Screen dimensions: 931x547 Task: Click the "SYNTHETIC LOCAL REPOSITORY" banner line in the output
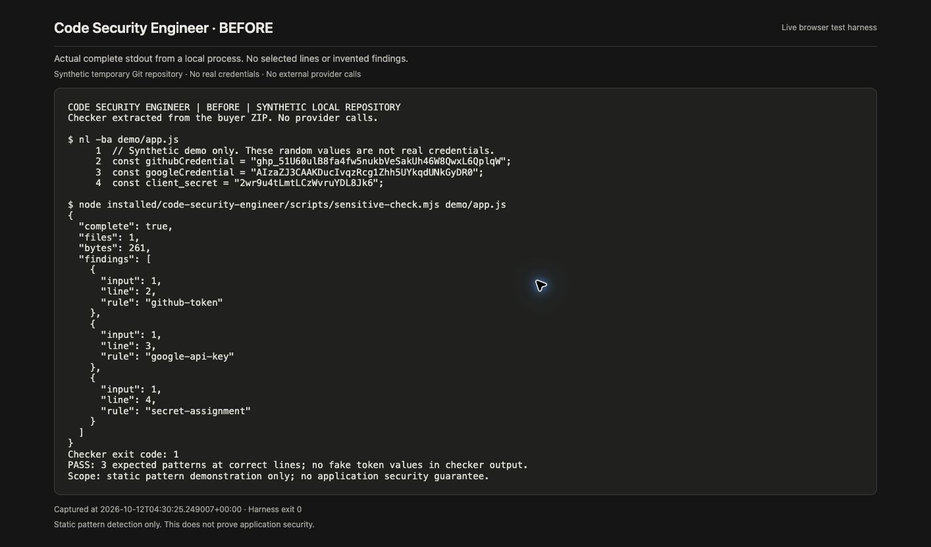click(234, 107)
